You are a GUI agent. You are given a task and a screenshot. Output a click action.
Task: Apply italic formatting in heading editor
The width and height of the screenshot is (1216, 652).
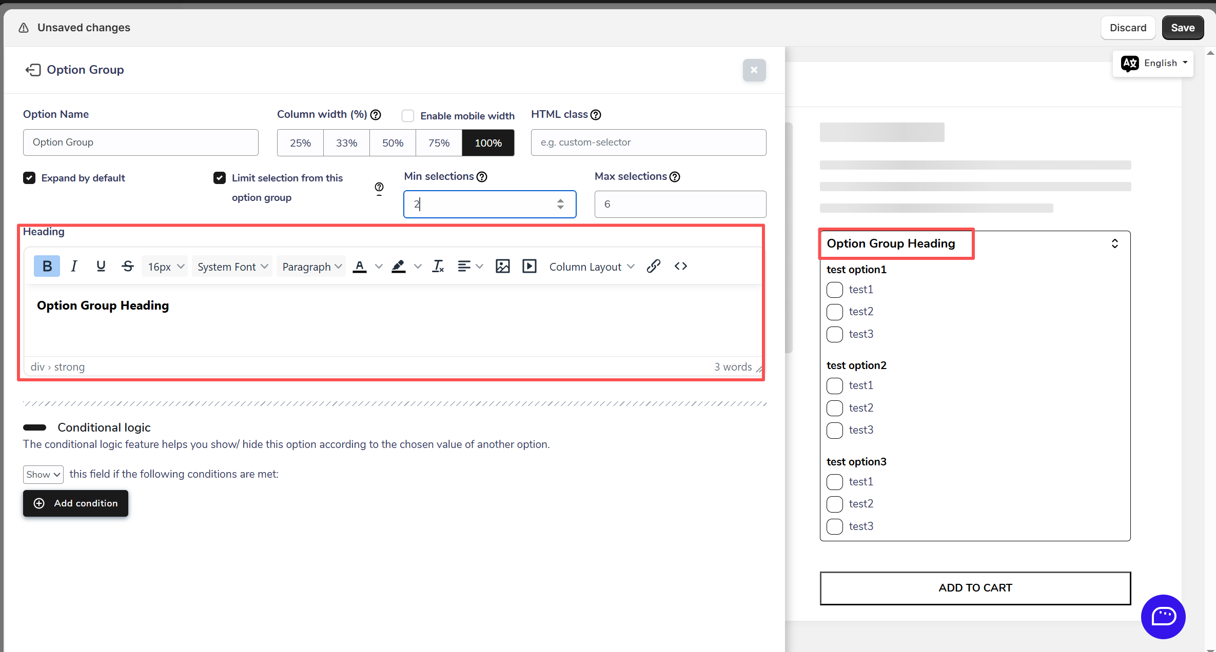tap(74, 267)
